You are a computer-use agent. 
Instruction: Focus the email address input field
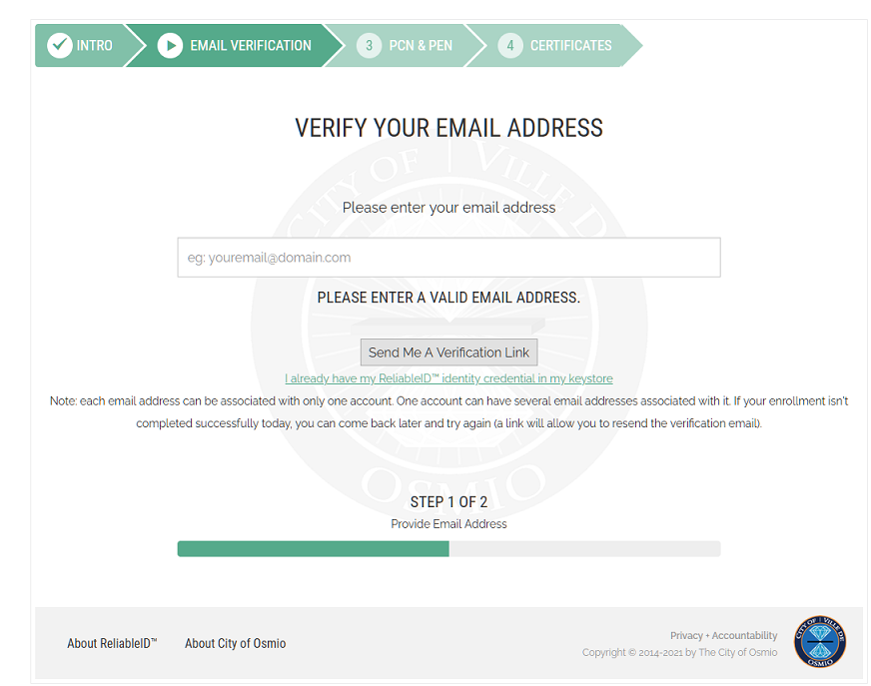coord(448,258)
